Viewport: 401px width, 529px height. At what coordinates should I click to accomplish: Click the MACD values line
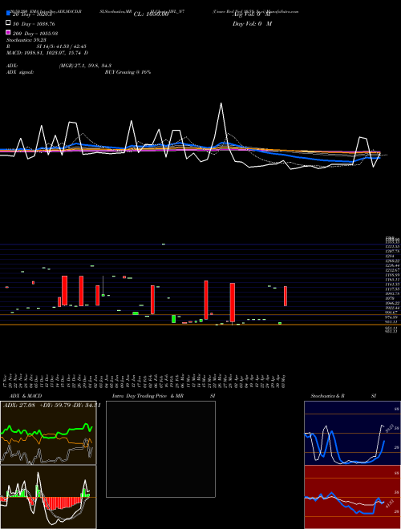pos(47,53)
